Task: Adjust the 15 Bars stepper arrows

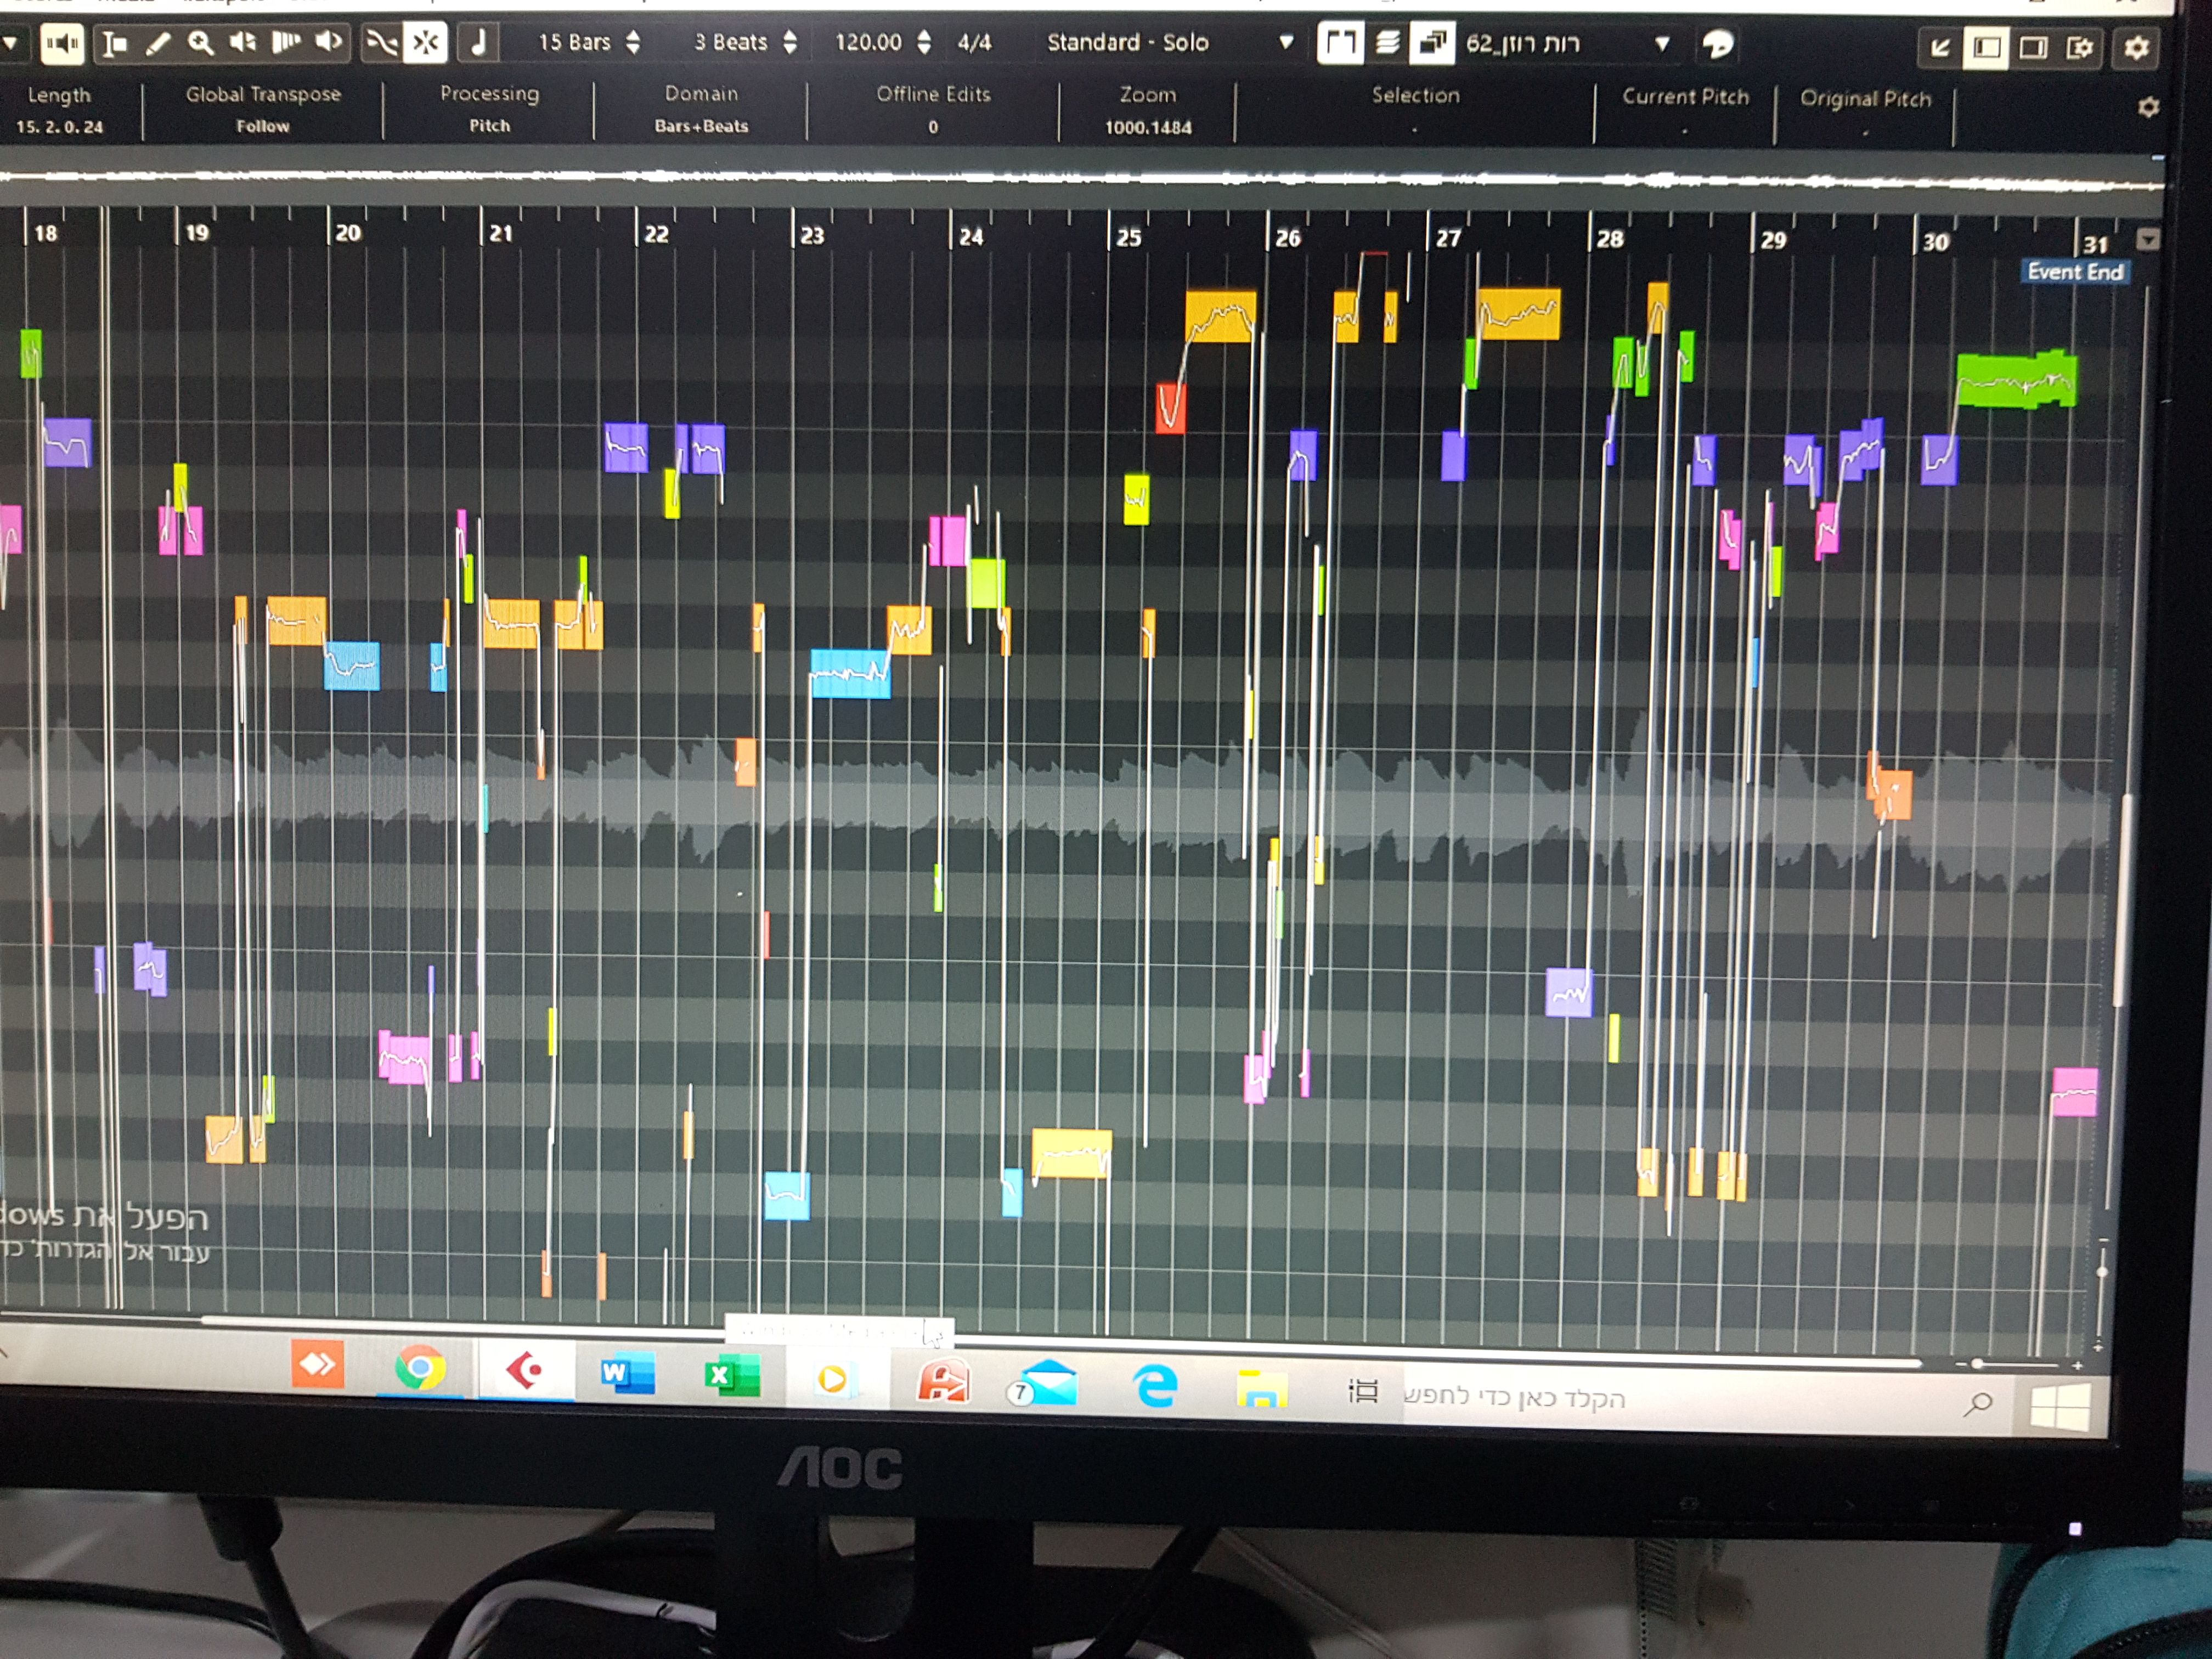Action: coord(633,42)
